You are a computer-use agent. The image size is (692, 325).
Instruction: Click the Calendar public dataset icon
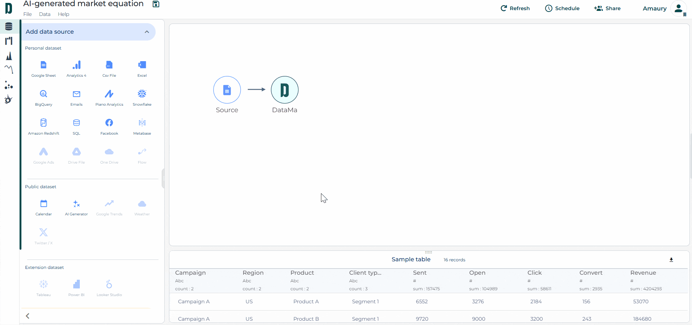coord(44,204)
